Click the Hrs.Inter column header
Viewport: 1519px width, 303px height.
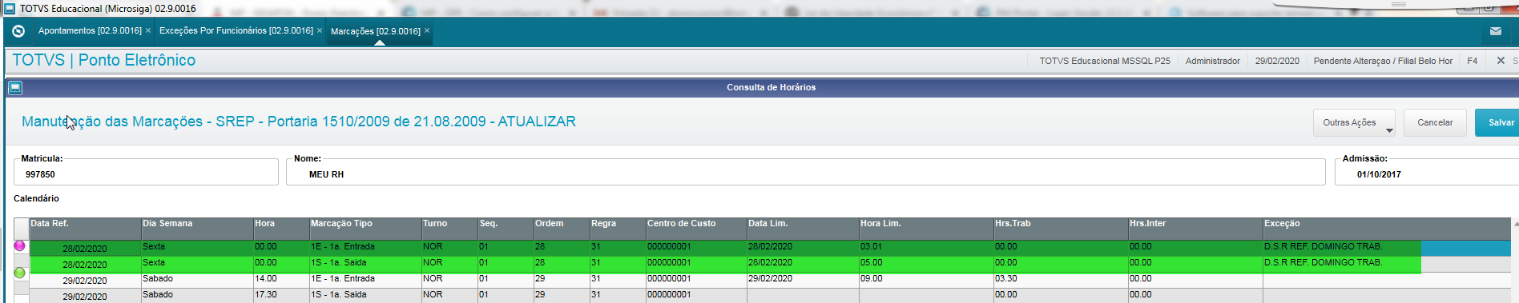[x=1195, y=229]
